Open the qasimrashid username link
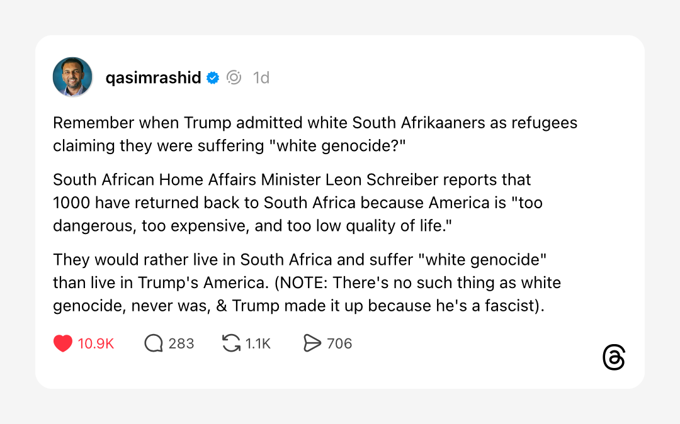The image size is (680, 424). (153, 78)
